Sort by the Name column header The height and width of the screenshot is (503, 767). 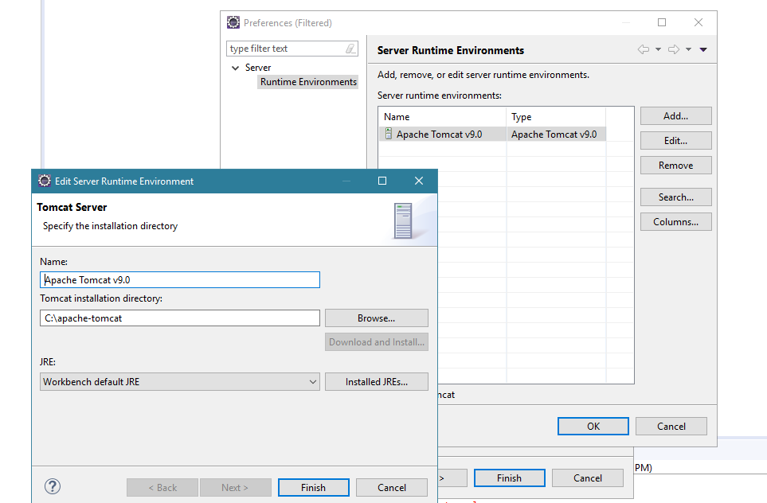click(x=442, y=117)
